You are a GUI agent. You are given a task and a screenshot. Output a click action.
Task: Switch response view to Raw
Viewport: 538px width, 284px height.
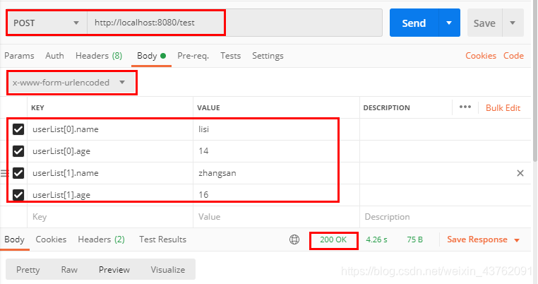[69, 270]
